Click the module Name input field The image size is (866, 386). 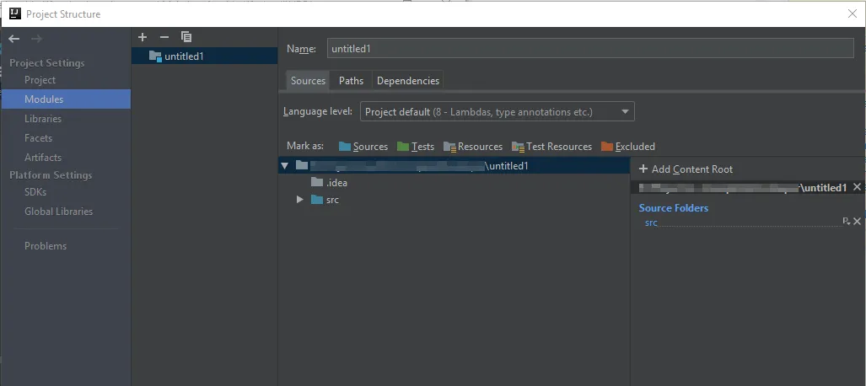click(590, 49)
